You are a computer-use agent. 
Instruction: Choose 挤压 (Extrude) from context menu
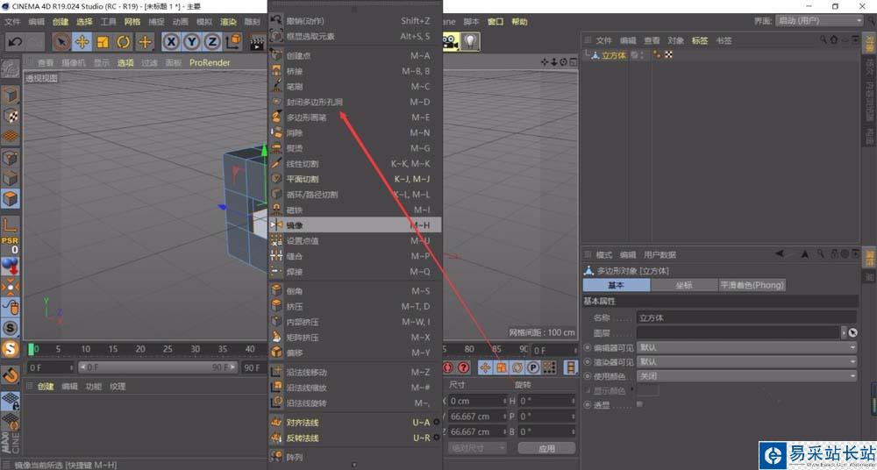tap(355, 307)
